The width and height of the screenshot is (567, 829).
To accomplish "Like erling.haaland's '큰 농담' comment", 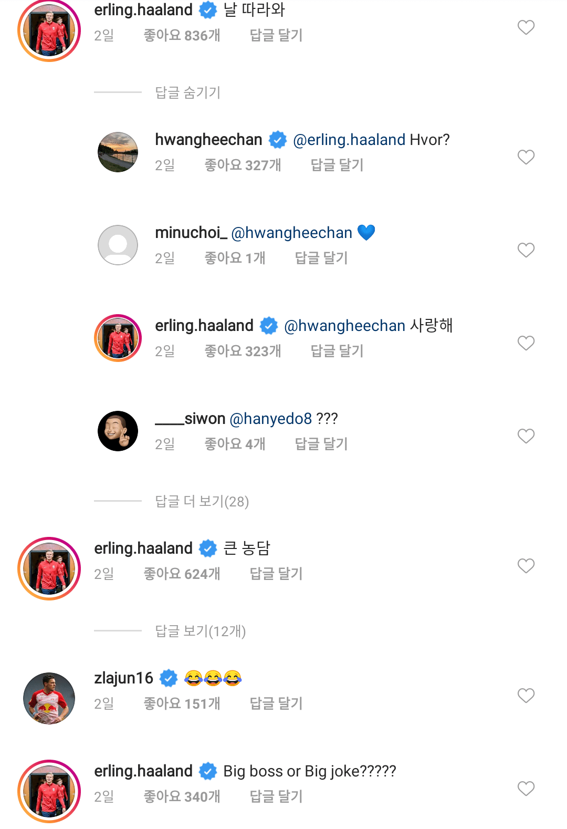I will click(x=526, y=566).
